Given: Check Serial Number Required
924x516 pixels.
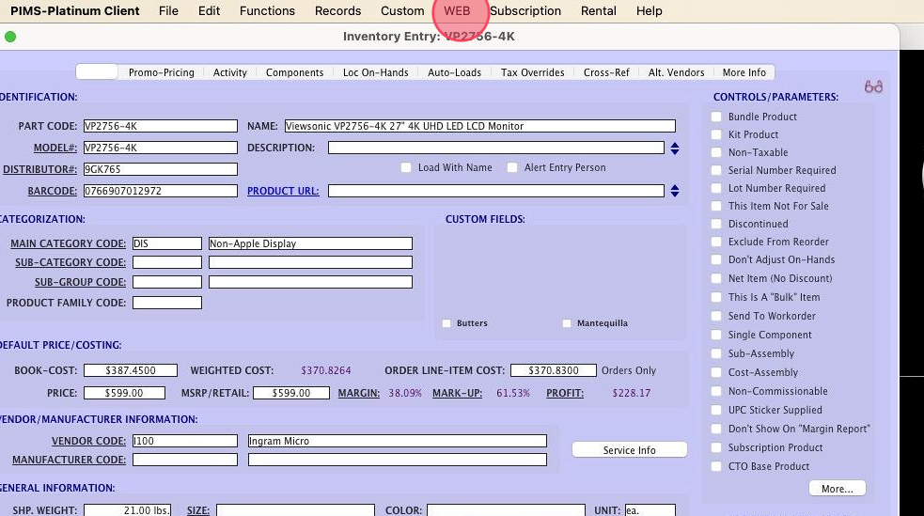Looking at the screenshot, I should tap(716, 170).
